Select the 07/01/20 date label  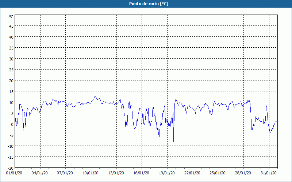pyautogui.click(x=65, y=173)
